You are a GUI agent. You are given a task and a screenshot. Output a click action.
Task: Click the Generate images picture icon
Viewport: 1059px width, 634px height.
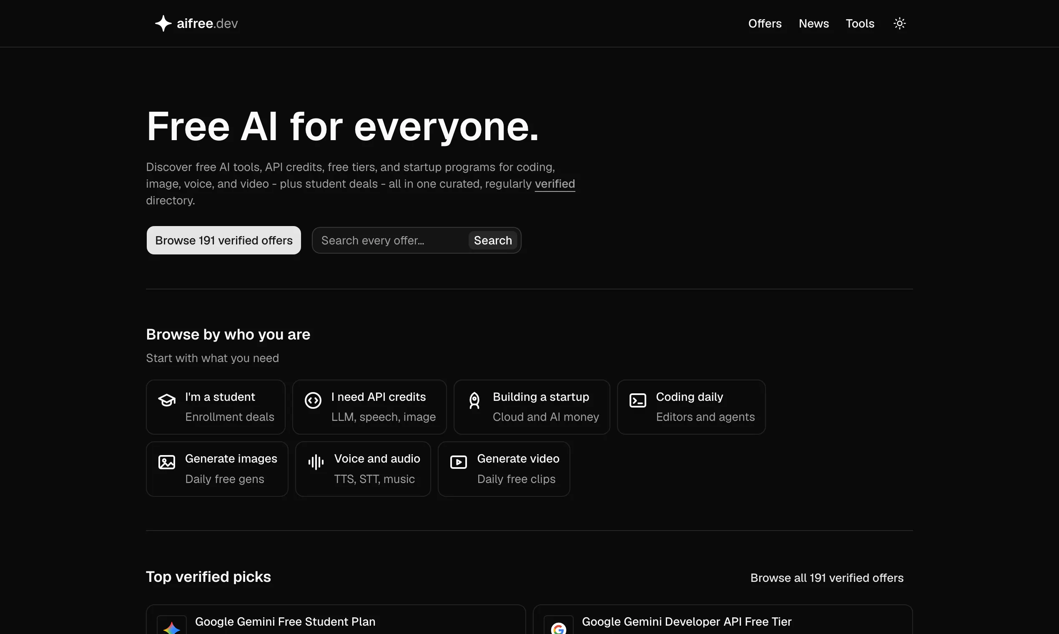point(166,462)
